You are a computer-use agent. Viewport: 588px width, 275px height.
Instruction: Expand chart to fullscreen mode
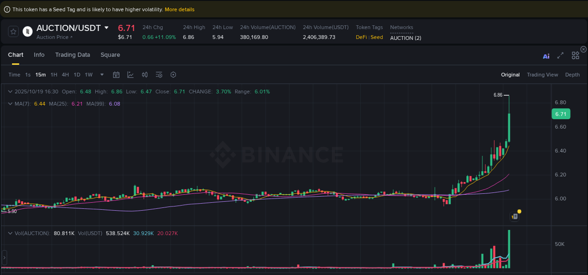coord(560,55)
